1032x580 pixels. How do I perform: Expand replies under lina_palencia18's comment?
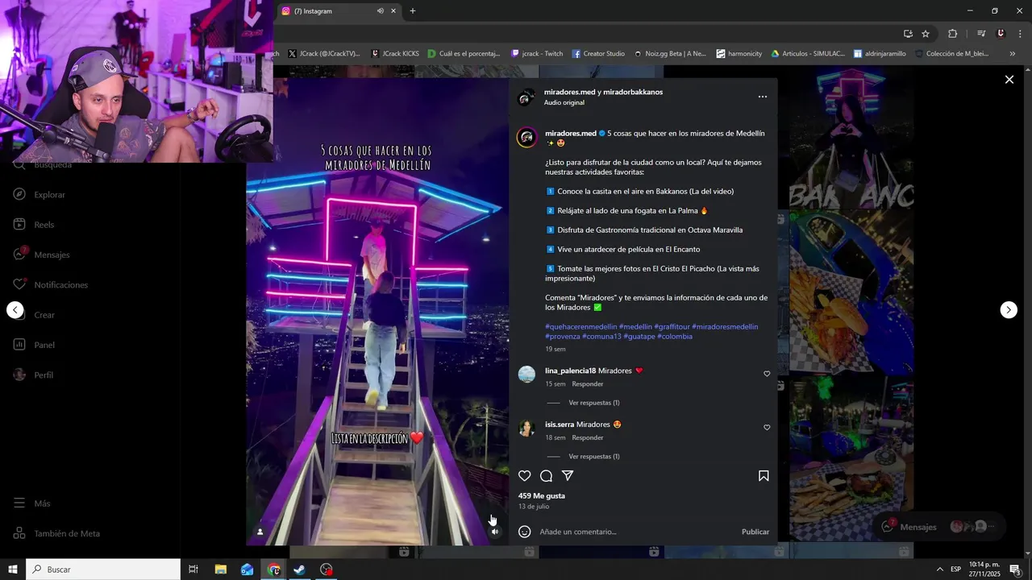(594, 403)
